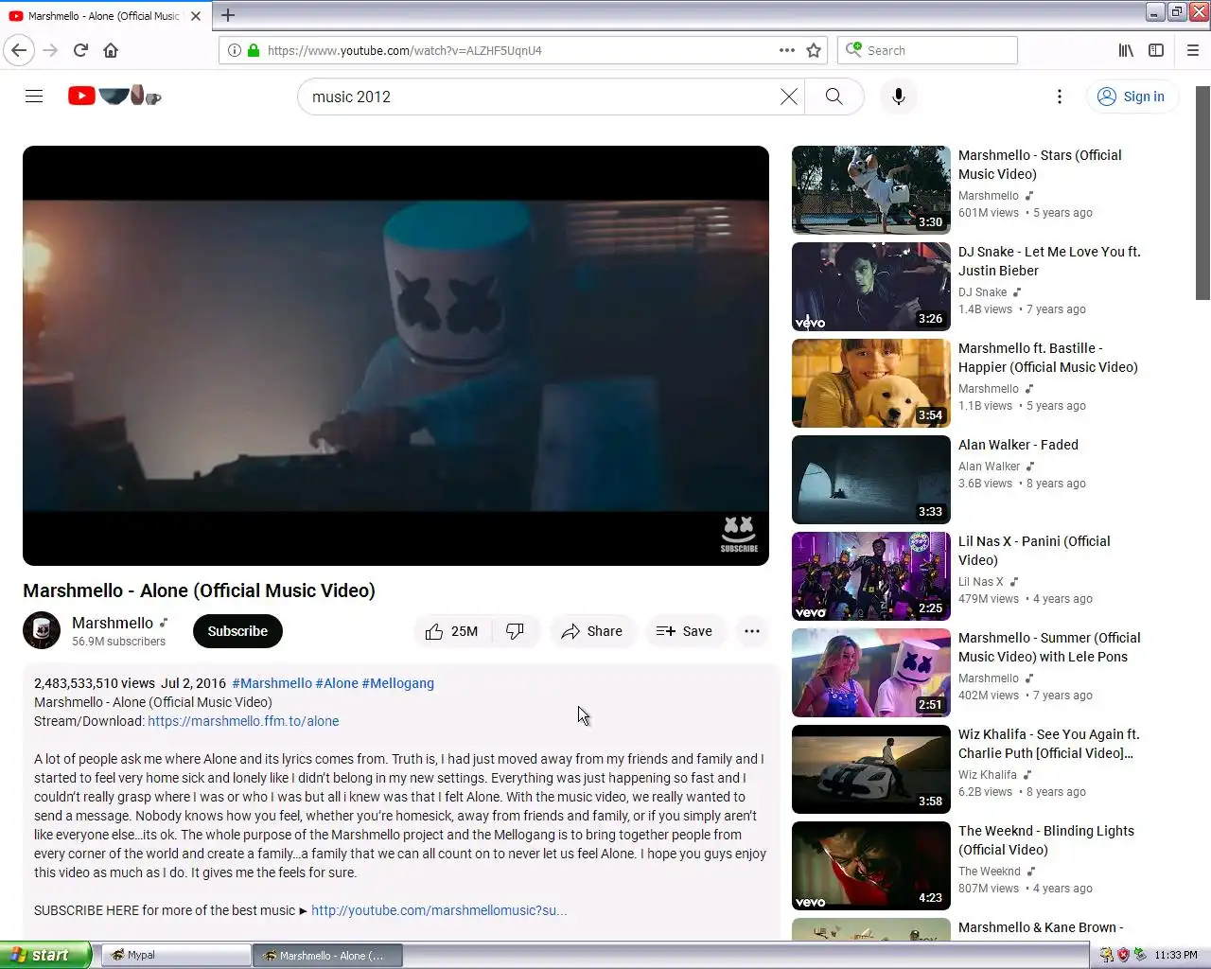Go to the YouTube home logo

pos(114,96)
